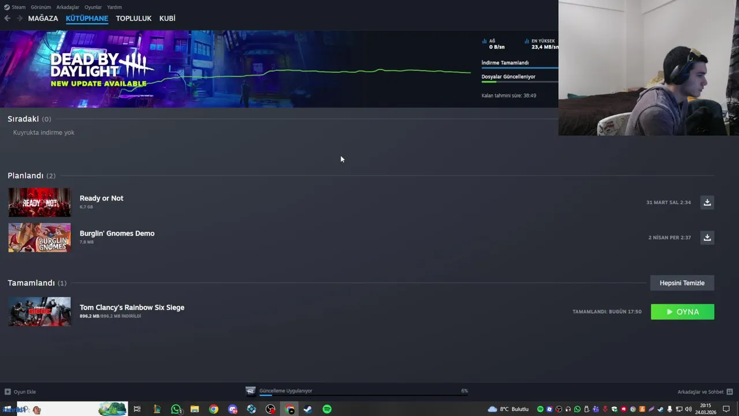Open the Windows notification center
This screenshot has width=739, height=416.
[x=726, y=409]
